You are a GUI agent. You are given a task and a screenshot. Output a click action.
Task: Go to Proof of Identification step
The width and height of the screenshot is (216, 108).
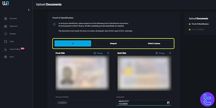[x=200, y=24]
